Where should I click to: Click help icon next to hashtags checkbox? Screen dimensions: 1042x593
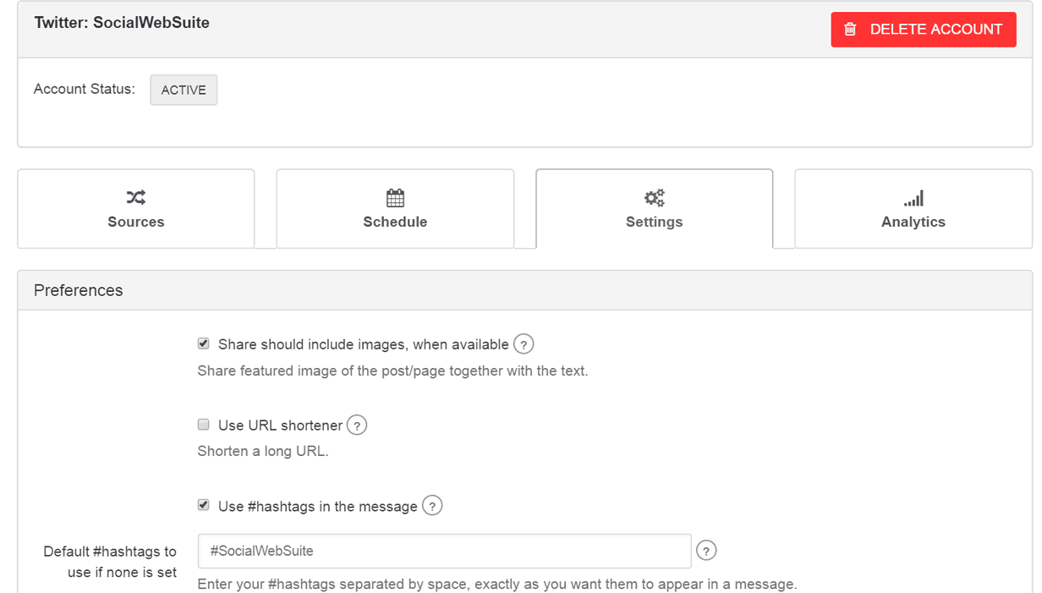click(432, 506)
